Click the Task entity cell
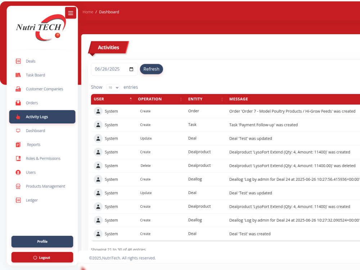Image resolution: width=360 pixels, height=270 pixels. [192, 125]
